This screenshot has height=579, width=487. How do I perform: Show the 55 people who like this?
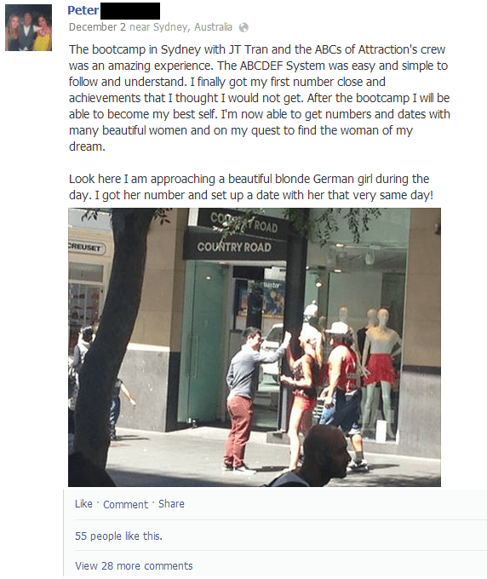[x=118, y=536]
